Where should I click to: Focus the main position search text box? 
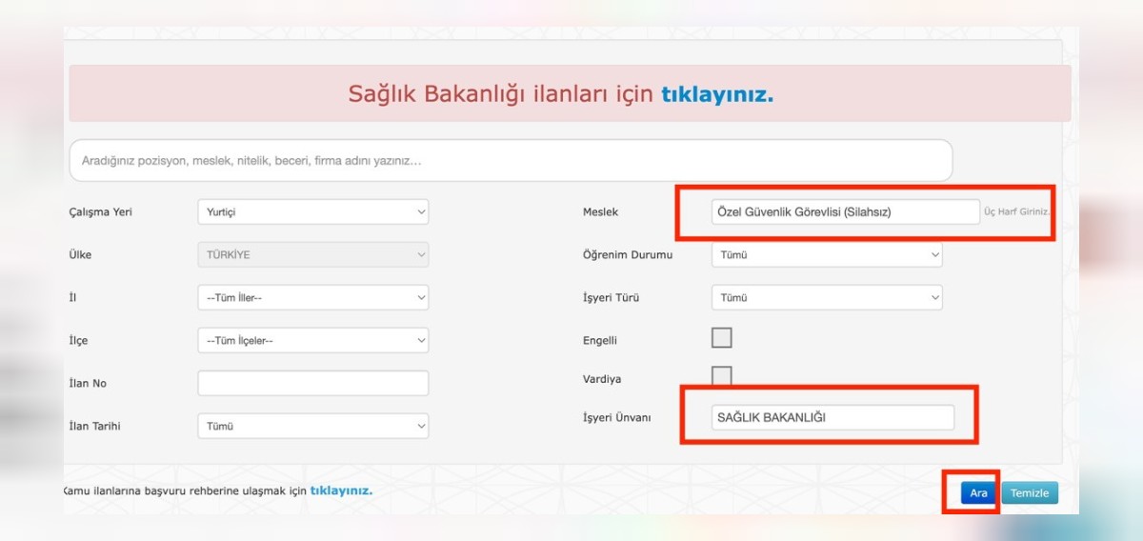[x=511, y=161]
